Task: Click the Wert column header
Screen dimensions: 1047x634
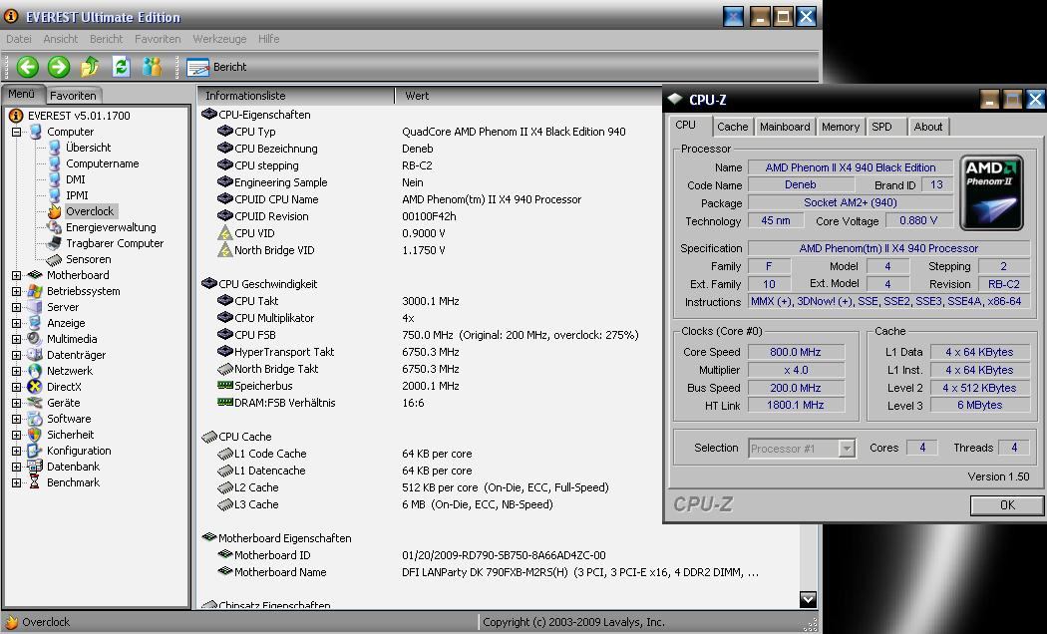Action: pos(528,96)
